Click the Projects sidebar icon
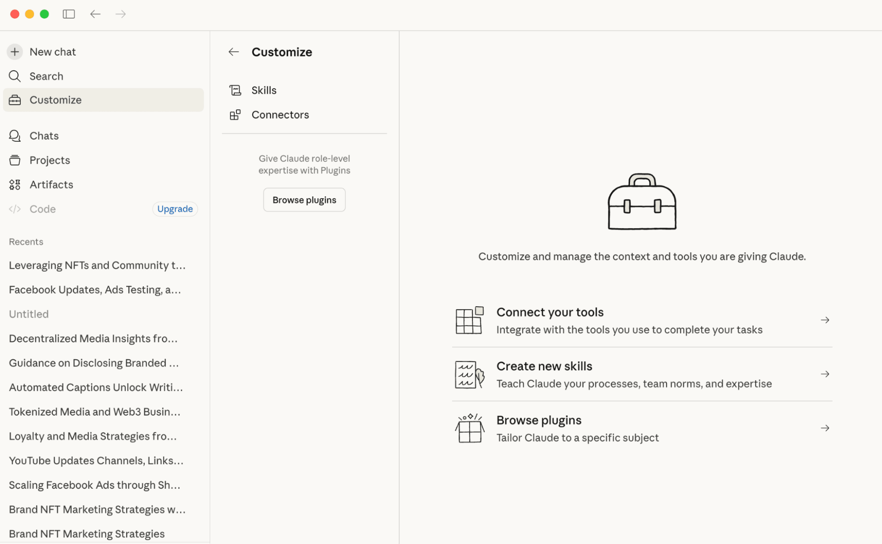Viewport: 882px width, 544px height. [x=15, y=160]
